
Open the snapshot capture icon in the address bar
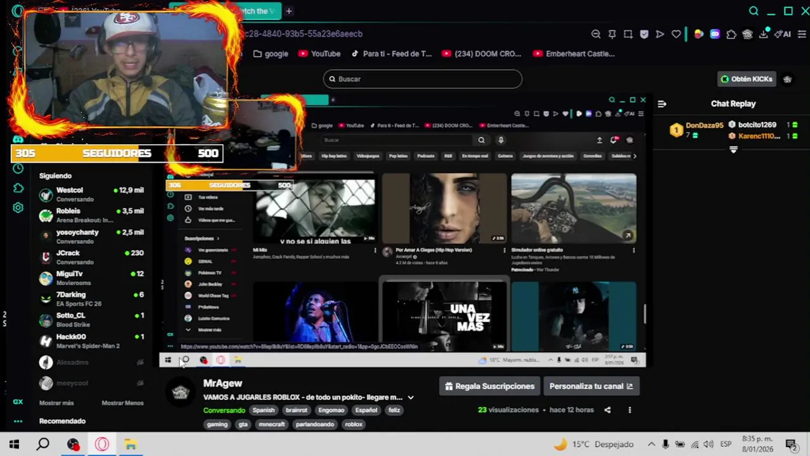click(x=628, y=34)
